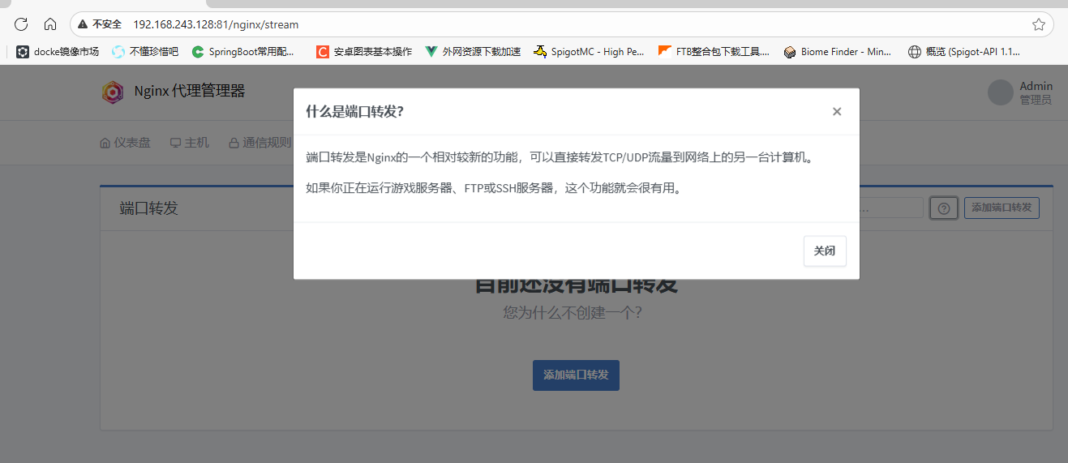Click the top-right 添加端口转发 button
Image resolution: width=1068 pixels, height=463 pixels.
[x=1002, y=208]
